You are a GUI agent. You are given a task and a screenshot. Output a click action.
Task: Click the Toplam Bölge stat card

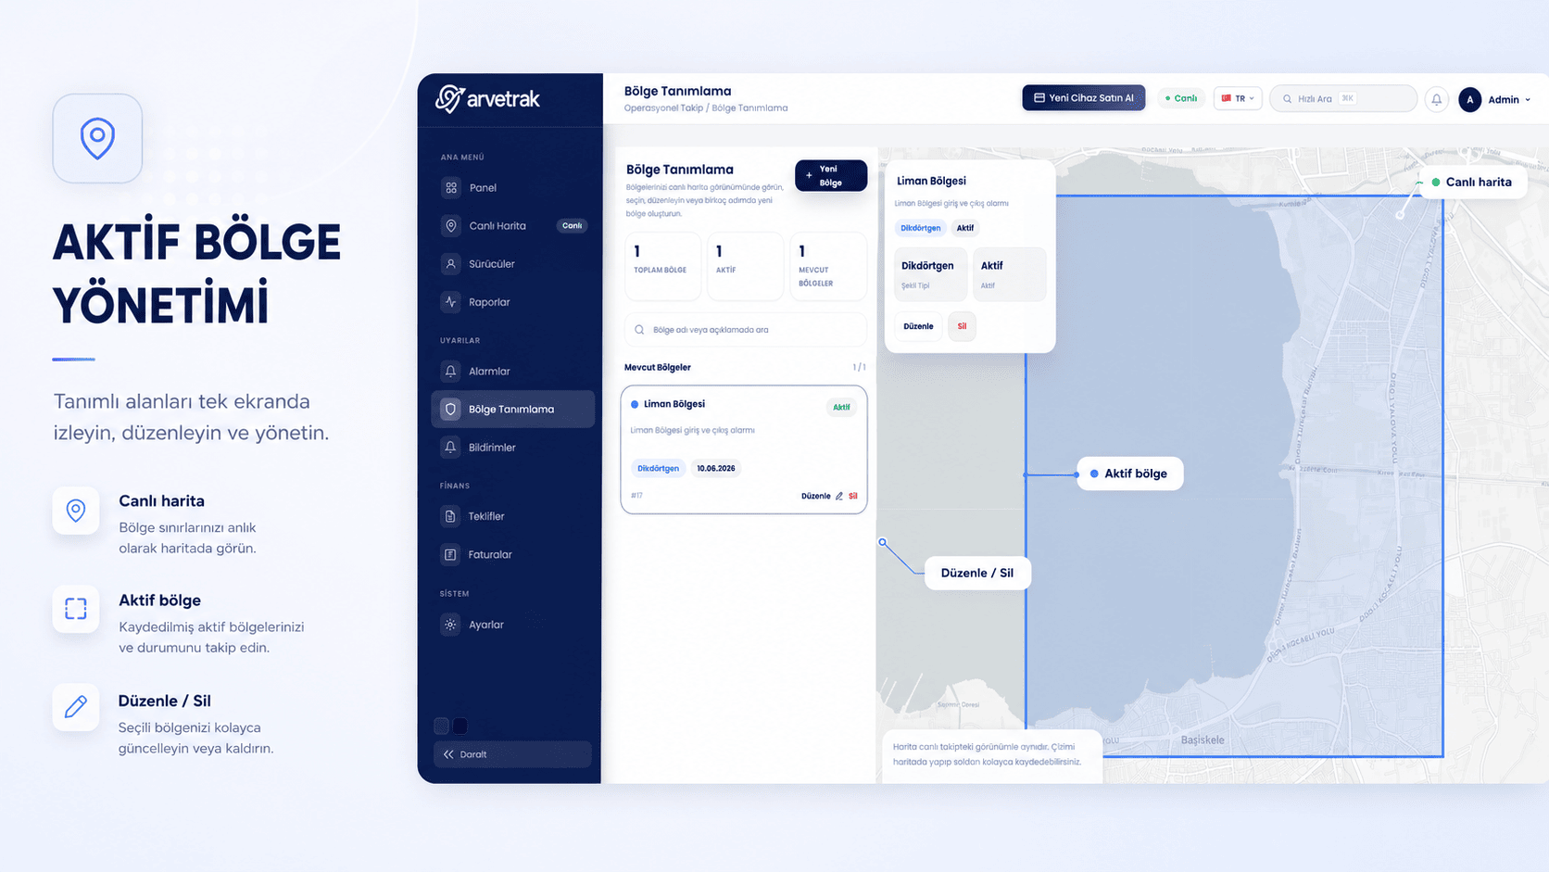tap(662, 266)
